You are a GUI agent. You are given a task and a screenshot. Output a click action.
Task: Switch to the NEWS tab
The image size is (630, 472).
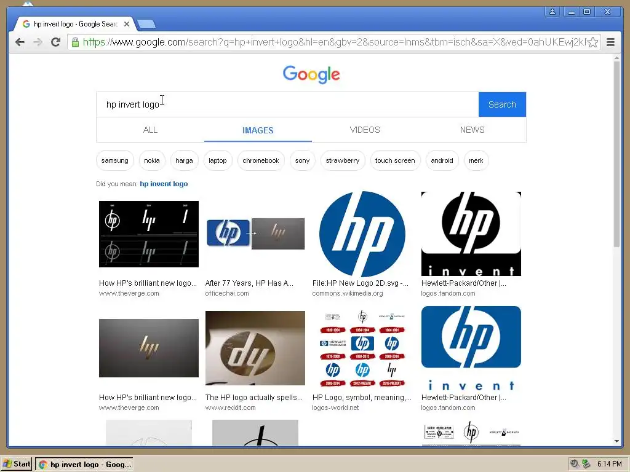tap(472, 130)
